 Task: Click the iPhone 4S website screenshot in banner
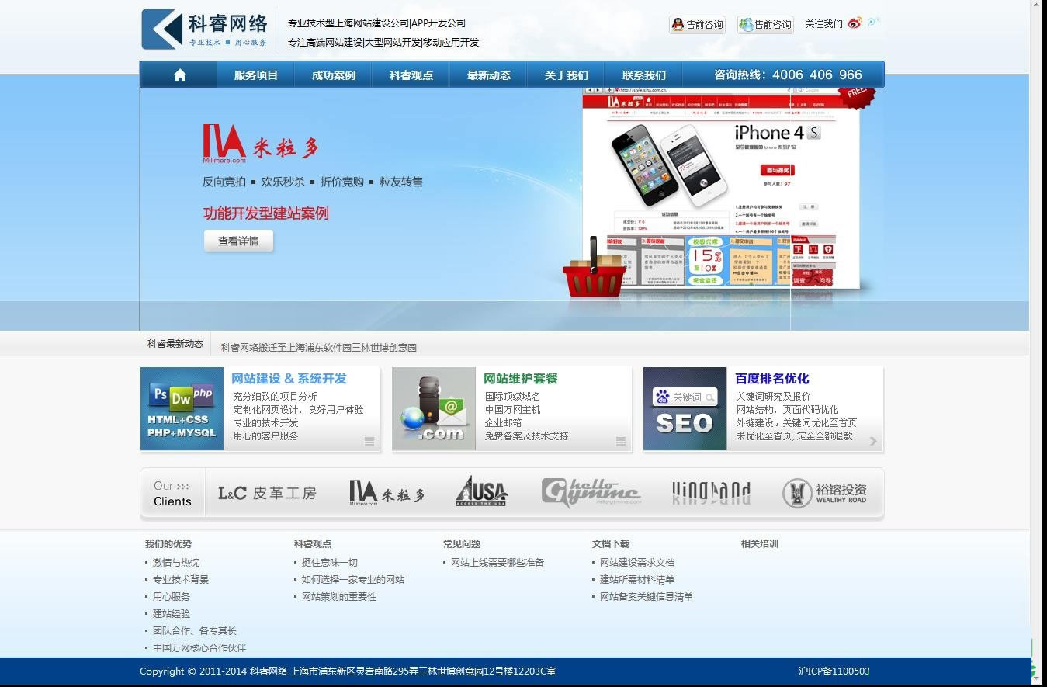tap(721, 189)
